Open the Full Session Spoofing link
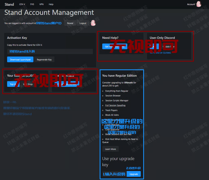 click(115, 105)
